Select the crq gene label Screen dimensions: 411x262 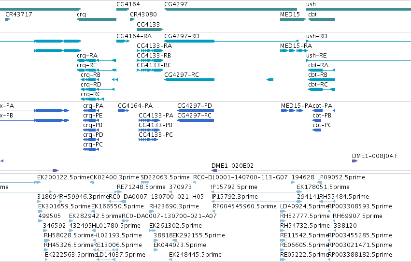tap(81, 15)
